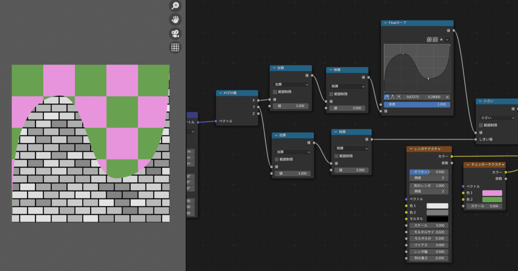The width and height of the screenshot is (518, 271).
Task: Select the auto-clamped handle icon in Floatカーブ
Action: 399,97
